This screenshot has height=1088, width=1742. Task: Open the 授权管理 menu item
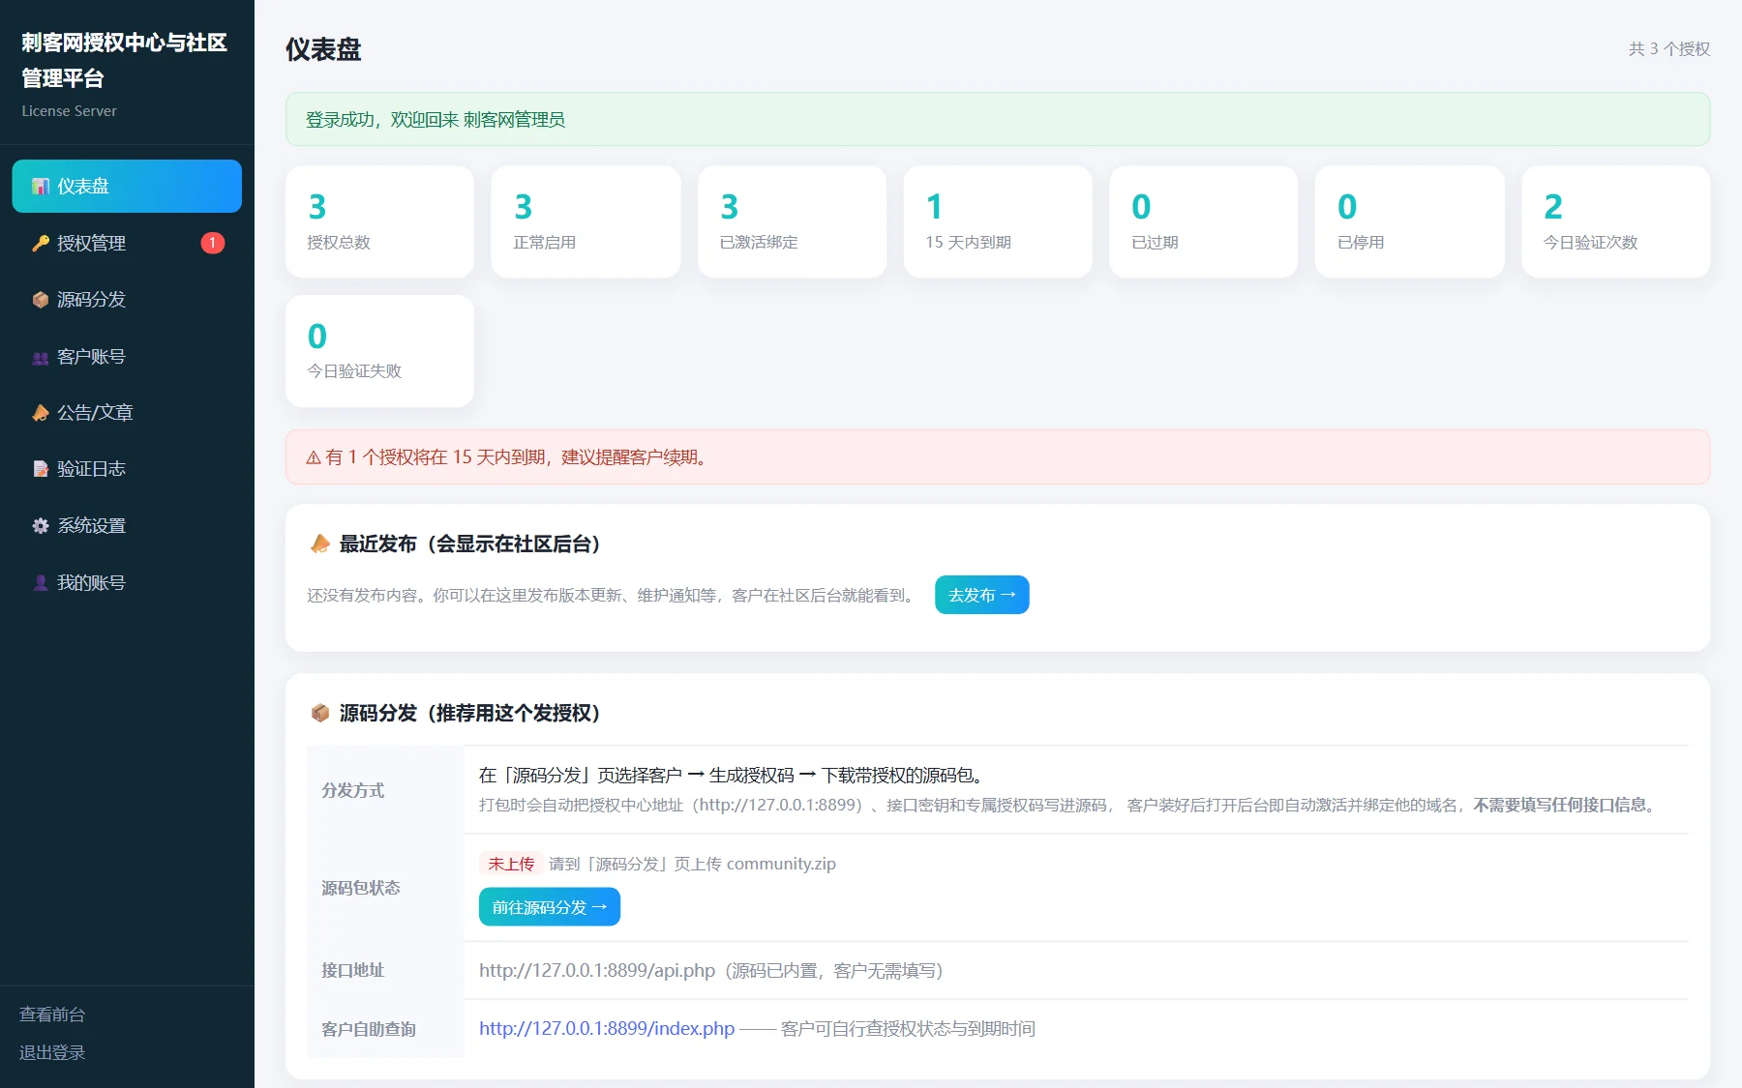click(127, 243)
